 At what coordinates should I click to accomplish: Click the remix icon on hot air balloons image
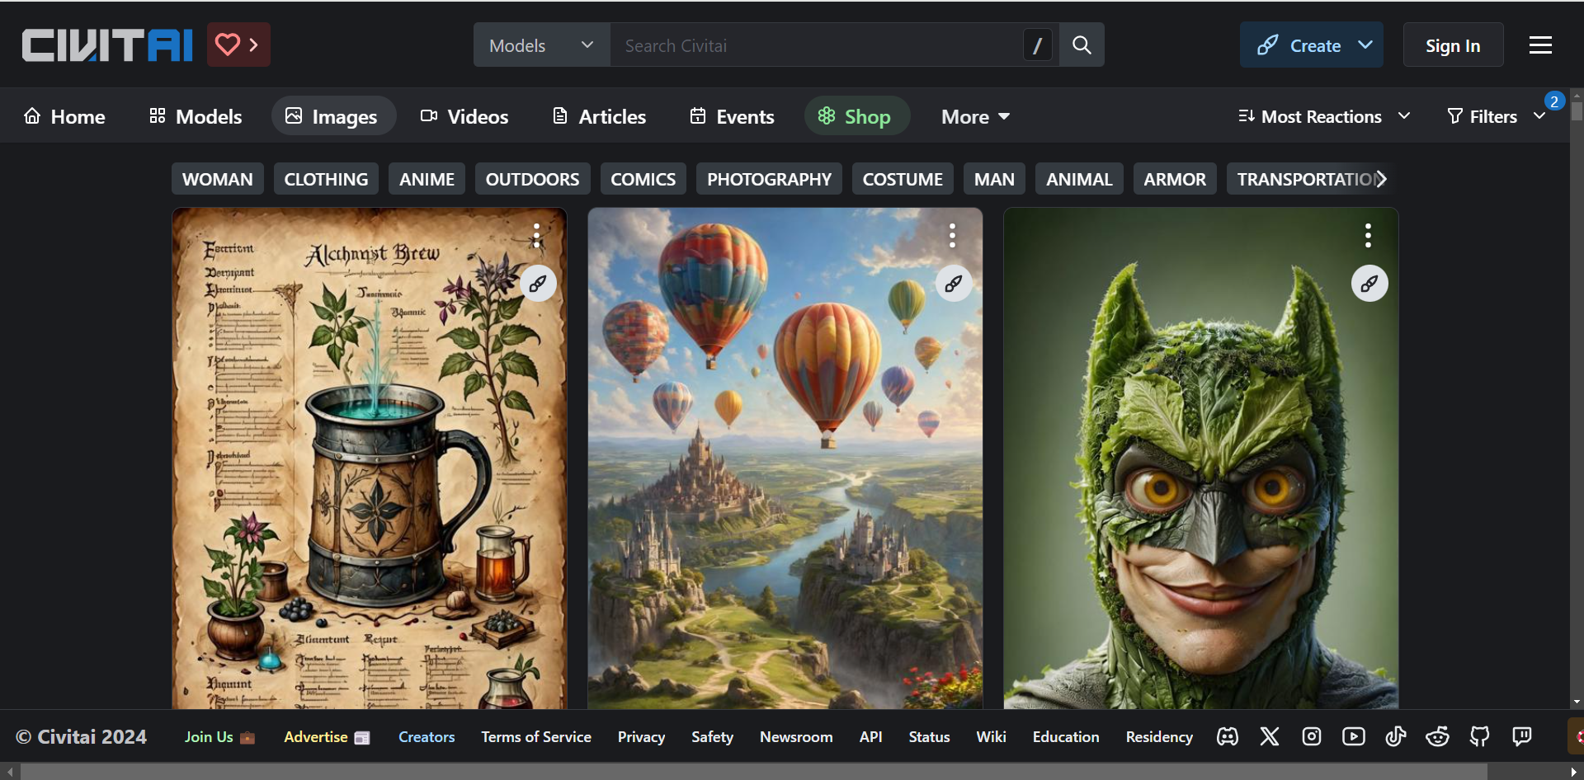click(954, 284)
